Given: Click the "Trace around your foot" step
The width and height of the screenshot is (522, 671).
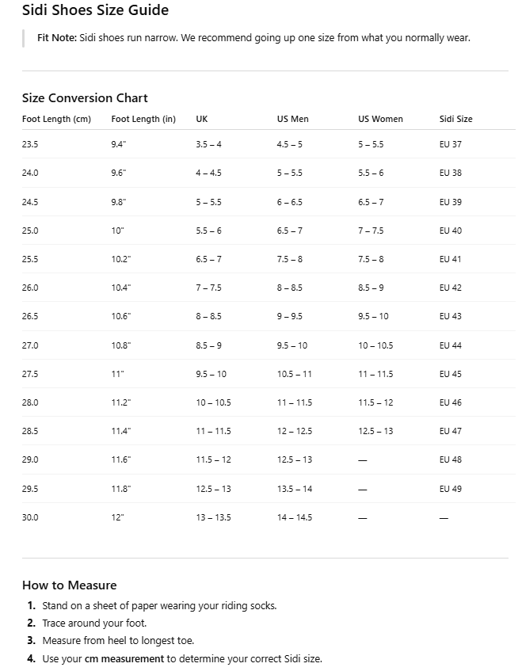Looking at the screenshot, I should coord(94,623).
